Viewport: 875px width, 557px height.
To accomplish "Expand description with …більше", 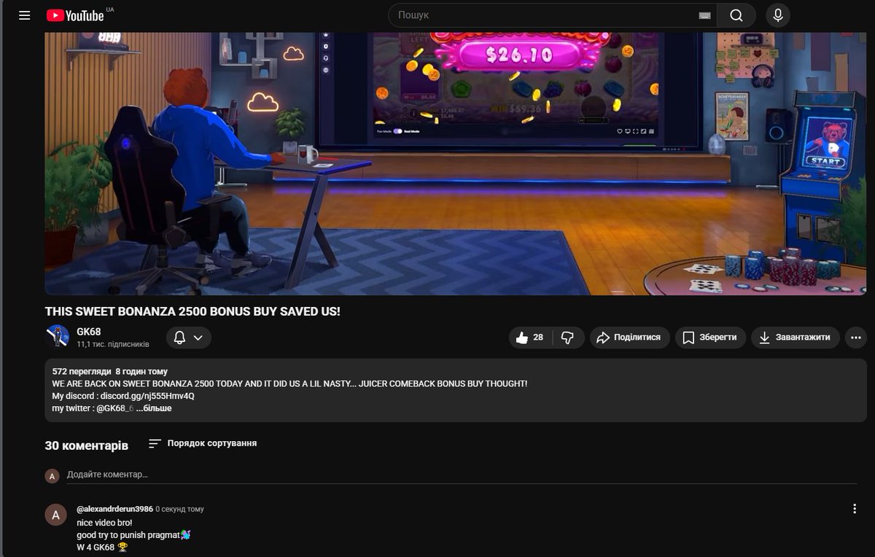I will pyautogui.click(x=154, y=408).
